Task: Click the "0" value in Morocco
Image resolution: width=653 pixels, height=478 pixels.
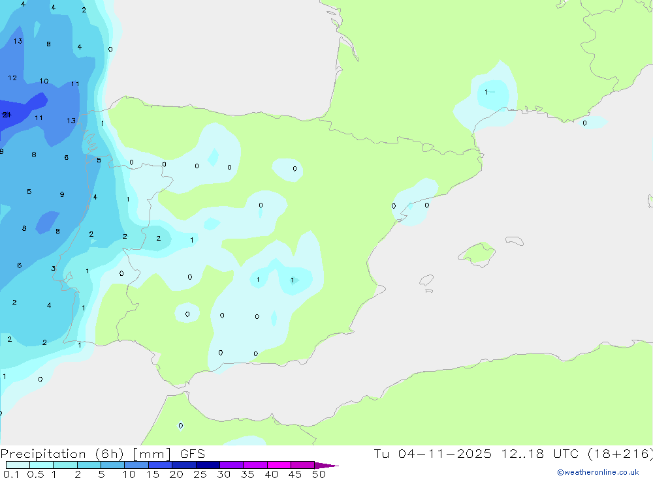Action: point(180,426)
